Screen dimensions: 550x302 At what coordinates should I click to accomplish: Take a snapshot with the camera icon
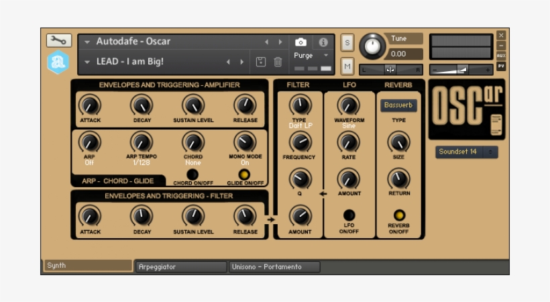pos(300,42)
